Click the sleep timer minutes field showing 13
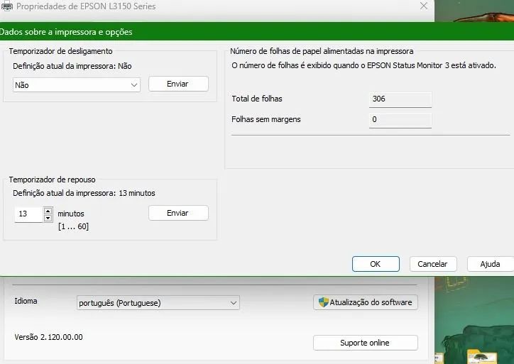 [29, 214]
